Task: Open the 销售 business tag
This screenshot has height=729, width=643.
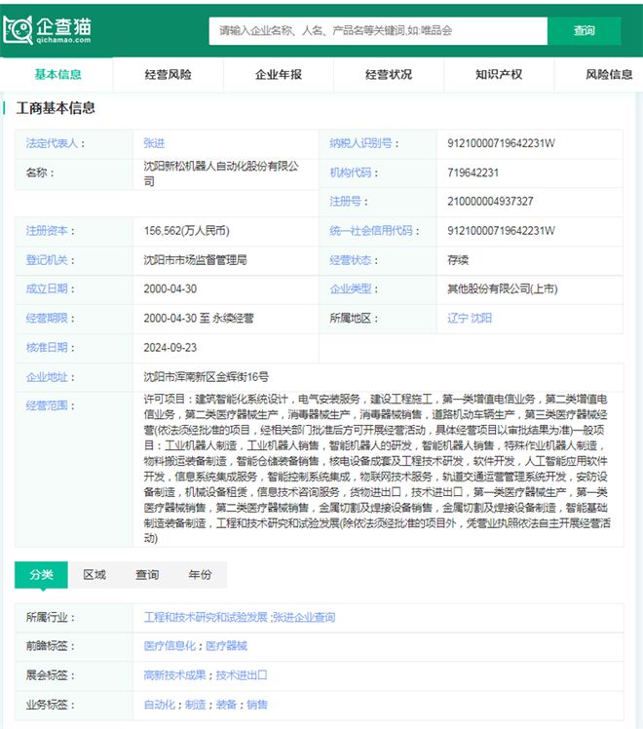Action: (x=257, y=705)
